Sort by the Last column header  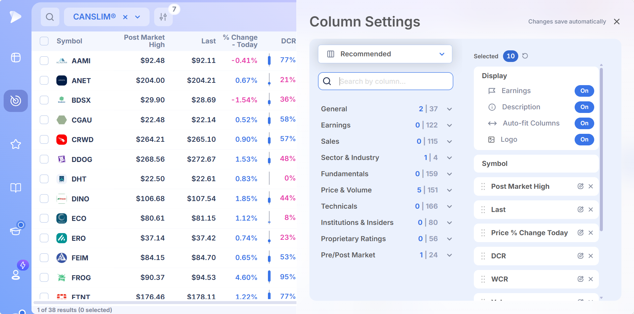tap(209, 41)
